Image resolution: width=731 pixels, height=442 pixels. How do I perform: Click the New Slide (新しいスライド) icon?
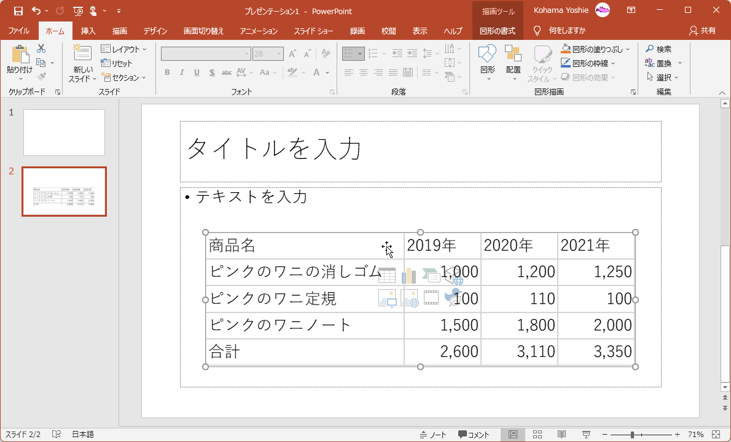click(82, 53)
